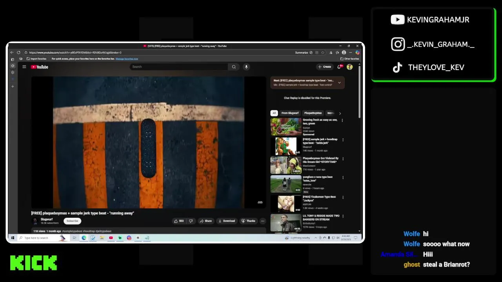Show hidden system tray icons
Image resolution: width=502 pixels, height=282 pixels.
pos(316,238)
